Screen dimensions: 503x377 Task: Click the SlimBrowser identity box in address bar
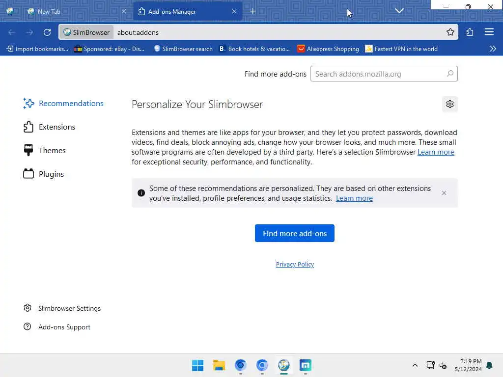pyautogui.click(x=86, y=32)
